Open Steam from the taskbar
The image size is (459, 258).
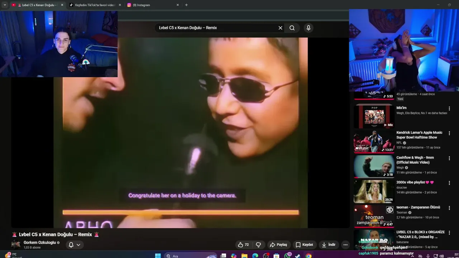(x=298, y=256)
